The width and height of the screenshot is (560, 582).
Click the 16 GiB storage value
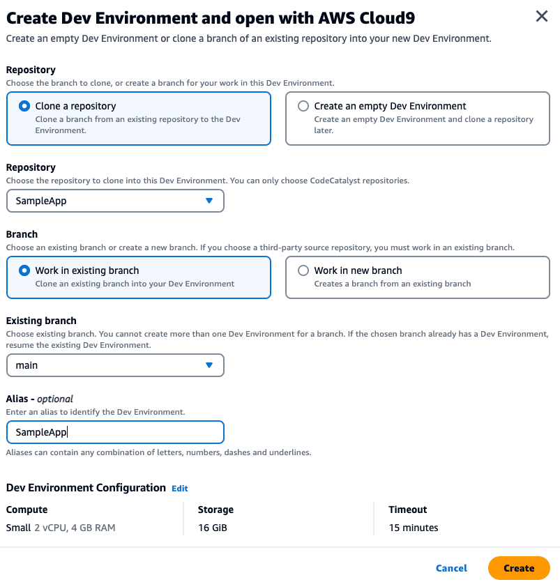click(x=213, y=528)
